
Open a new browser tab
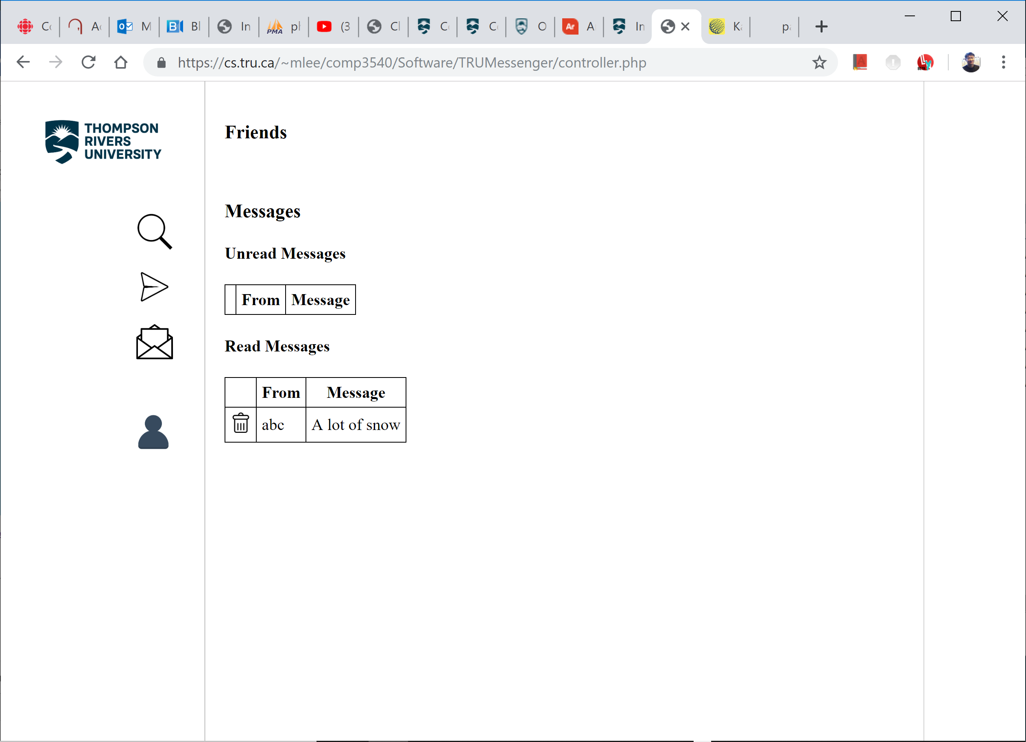(x=821, y=27)
